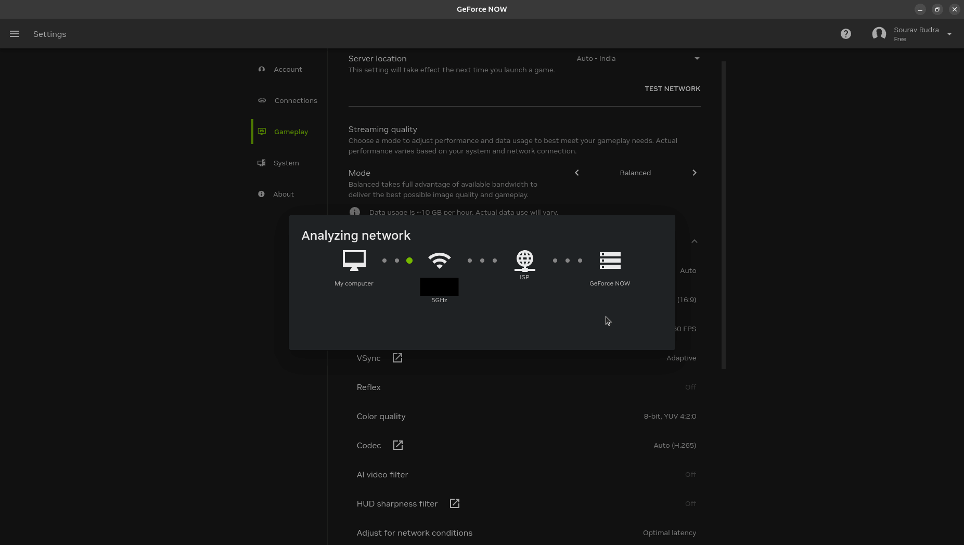Close the GeForce NOW window
964x545 pixels.
[955, 9]
